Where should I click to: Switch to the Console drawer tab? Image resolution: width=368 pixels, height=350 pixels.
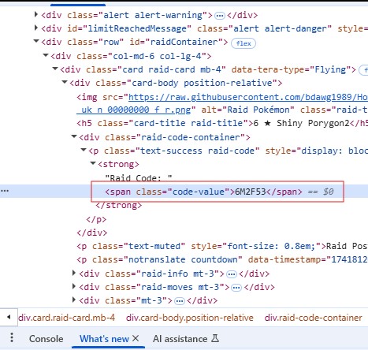tap(46, 339)
